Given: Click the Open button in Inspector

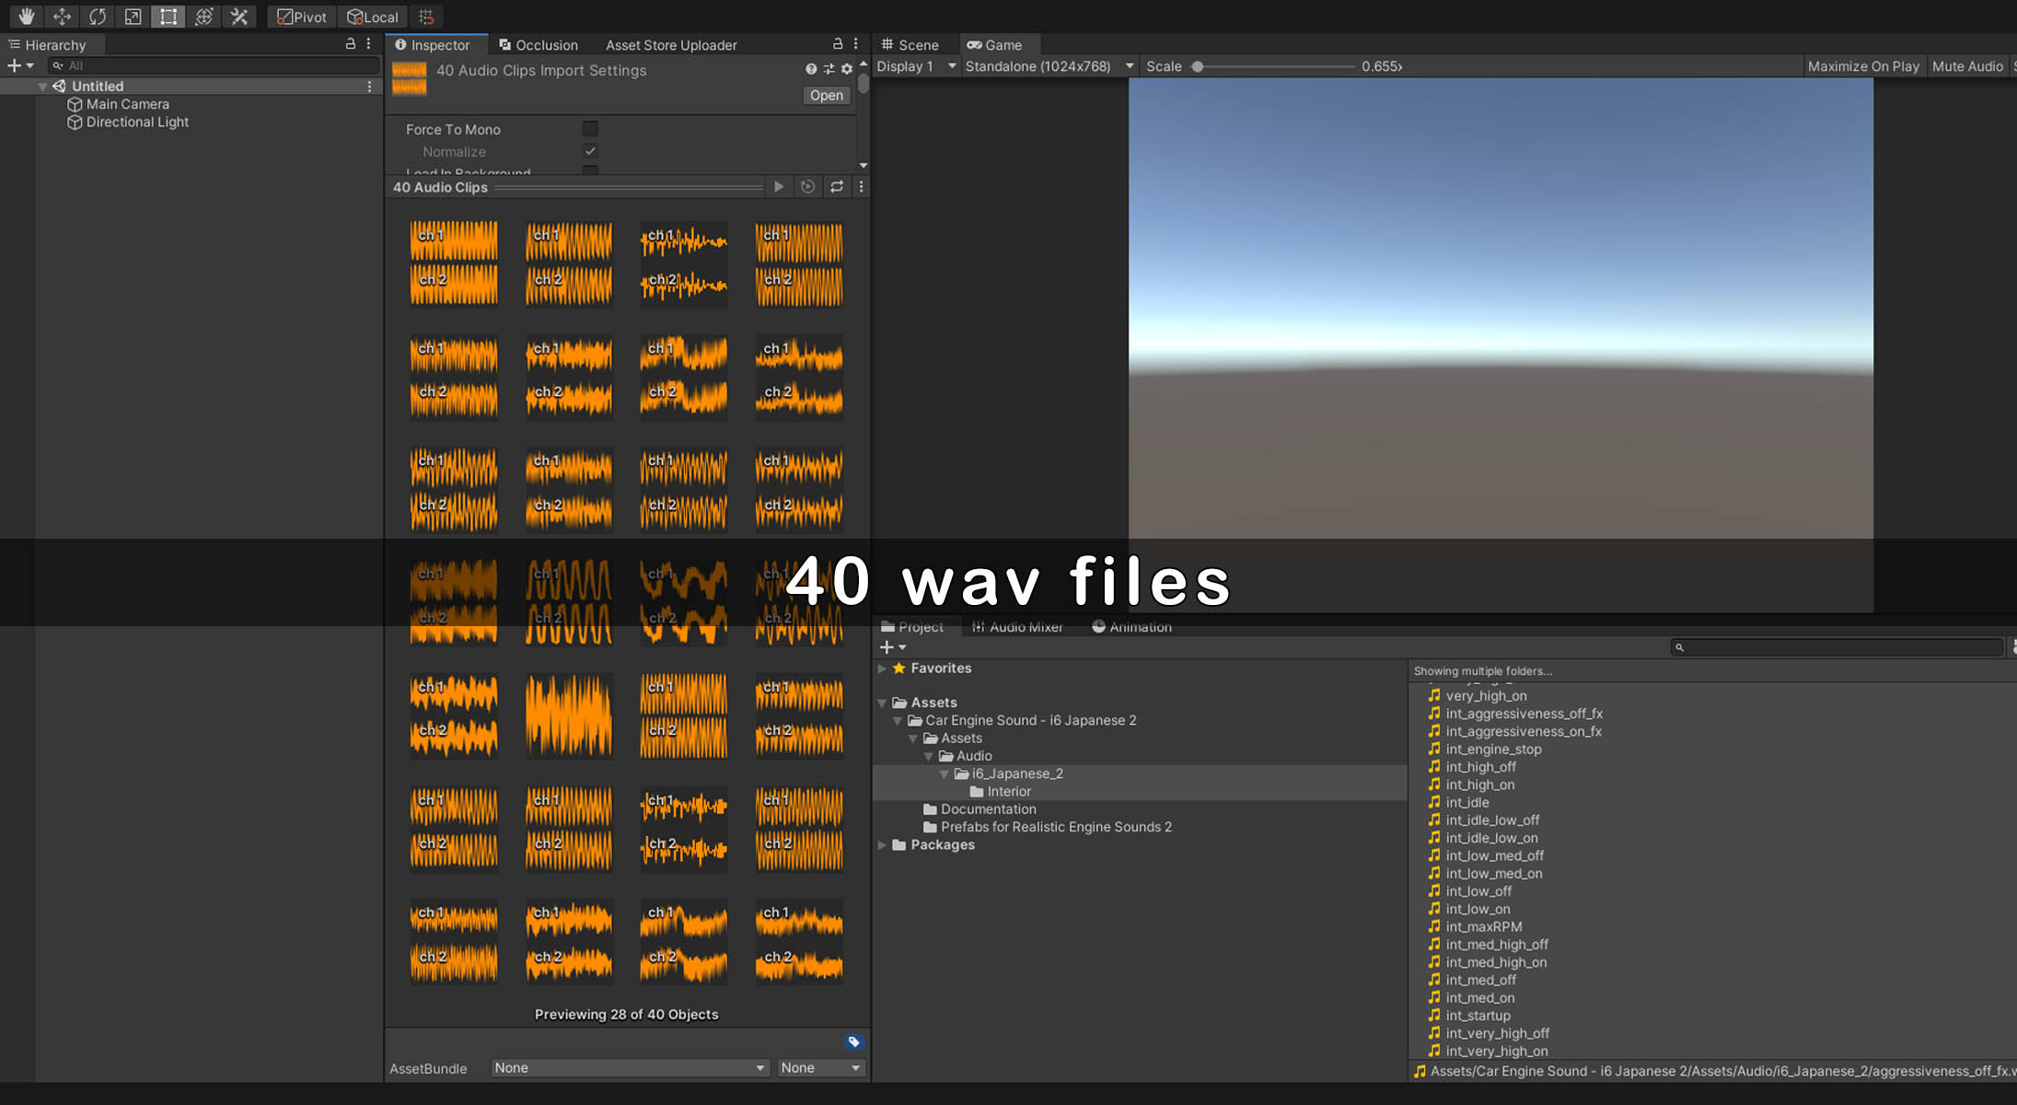Looking at the screenshot, I should tap(826, 96).
